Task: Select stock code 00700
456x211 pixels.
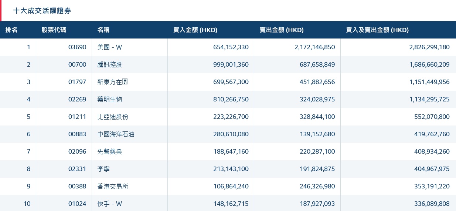Action: pos(77,64)
